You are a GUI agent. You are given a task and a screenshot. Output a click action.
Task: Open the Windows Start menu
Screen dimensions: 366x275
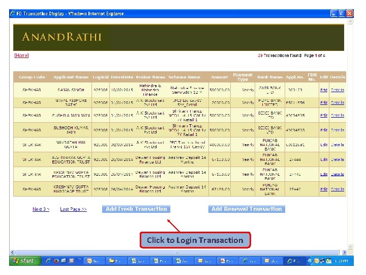pyautogui.click(x=25, y=261)
